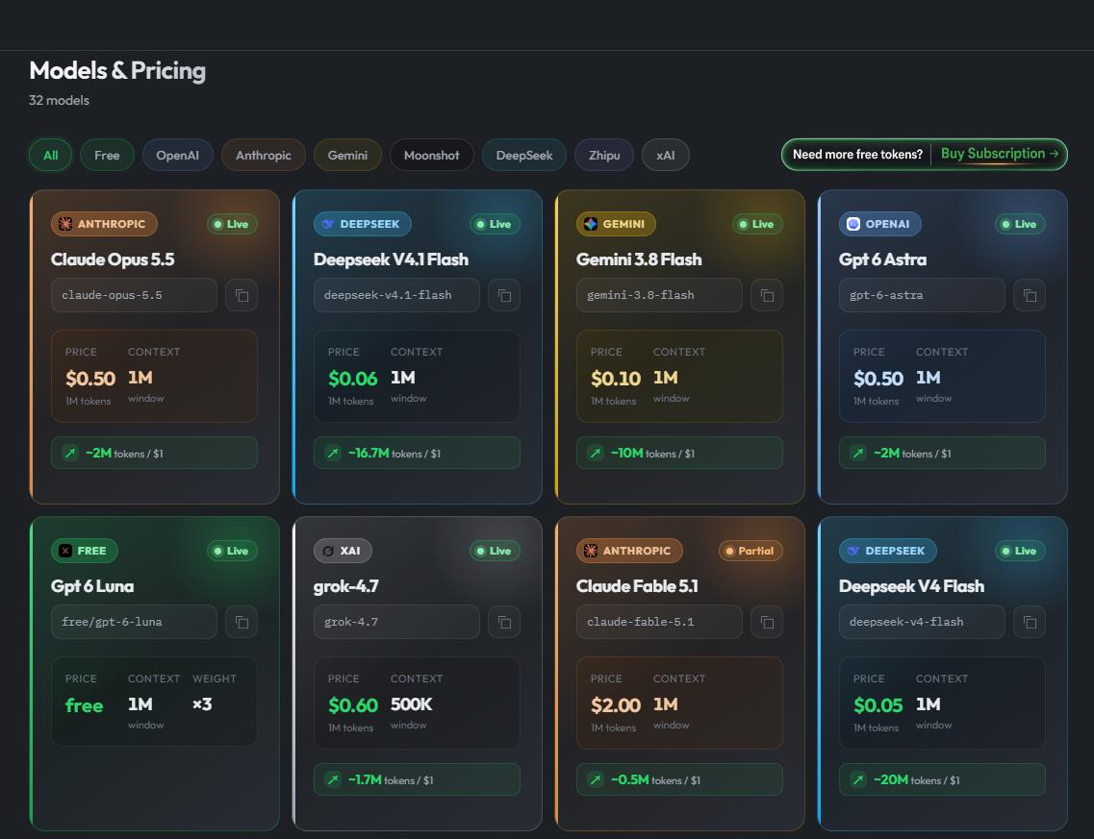The width and height of the screenshot is (1094, 839).
Task: Open the Buy Subscription link
Action: coord(999,154)
